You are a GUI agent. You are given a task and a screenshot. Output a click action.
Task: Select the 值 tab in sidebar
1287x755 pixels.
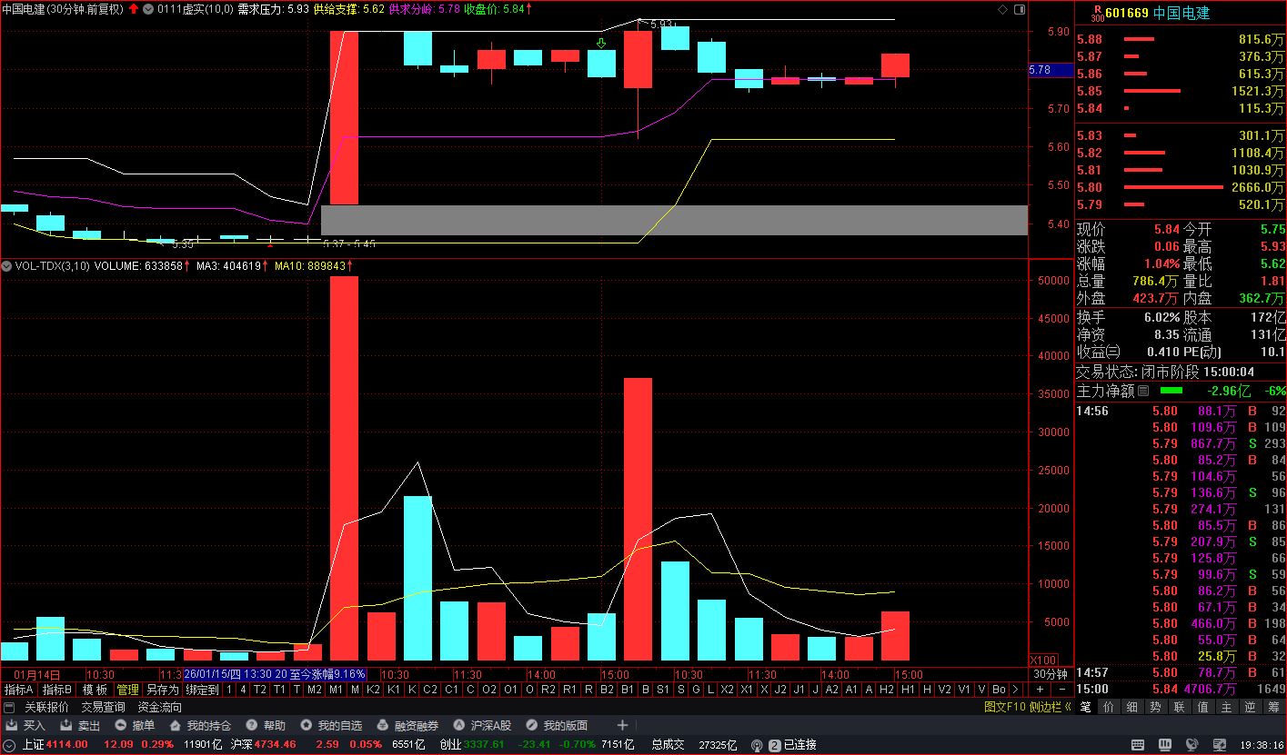[1202, 707]
